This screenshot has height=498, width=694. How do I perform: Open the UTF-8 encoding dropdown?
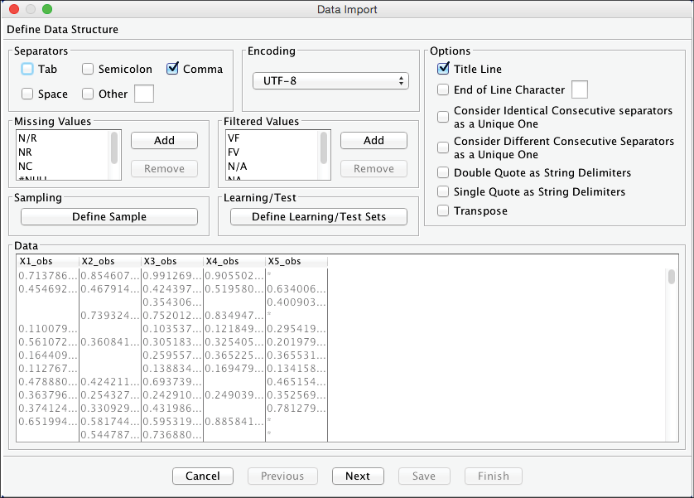[330, 81]
